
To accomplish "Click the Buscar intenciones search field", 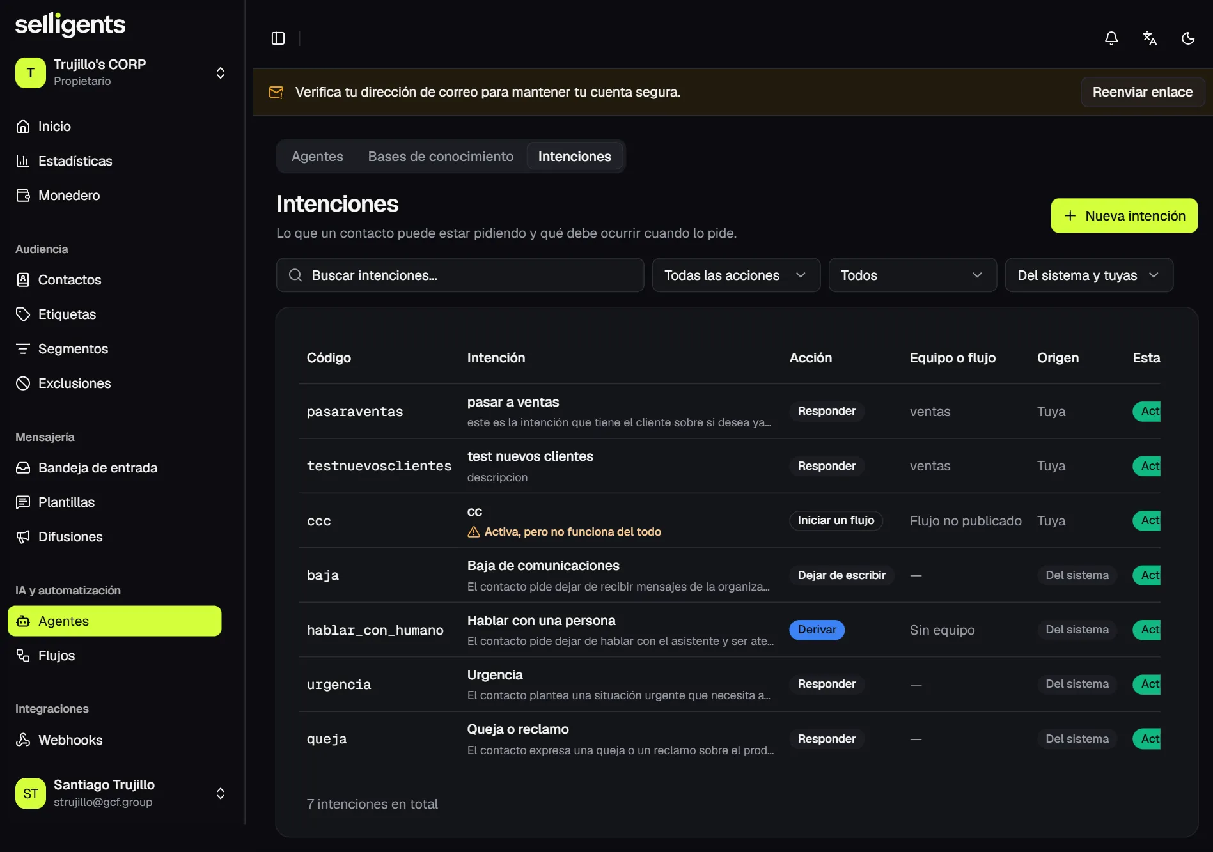I will 460,275.
